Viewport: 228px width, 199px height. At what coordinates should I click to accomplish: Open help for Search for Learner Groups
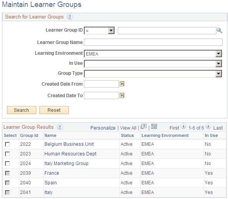(x=70, y=17)
